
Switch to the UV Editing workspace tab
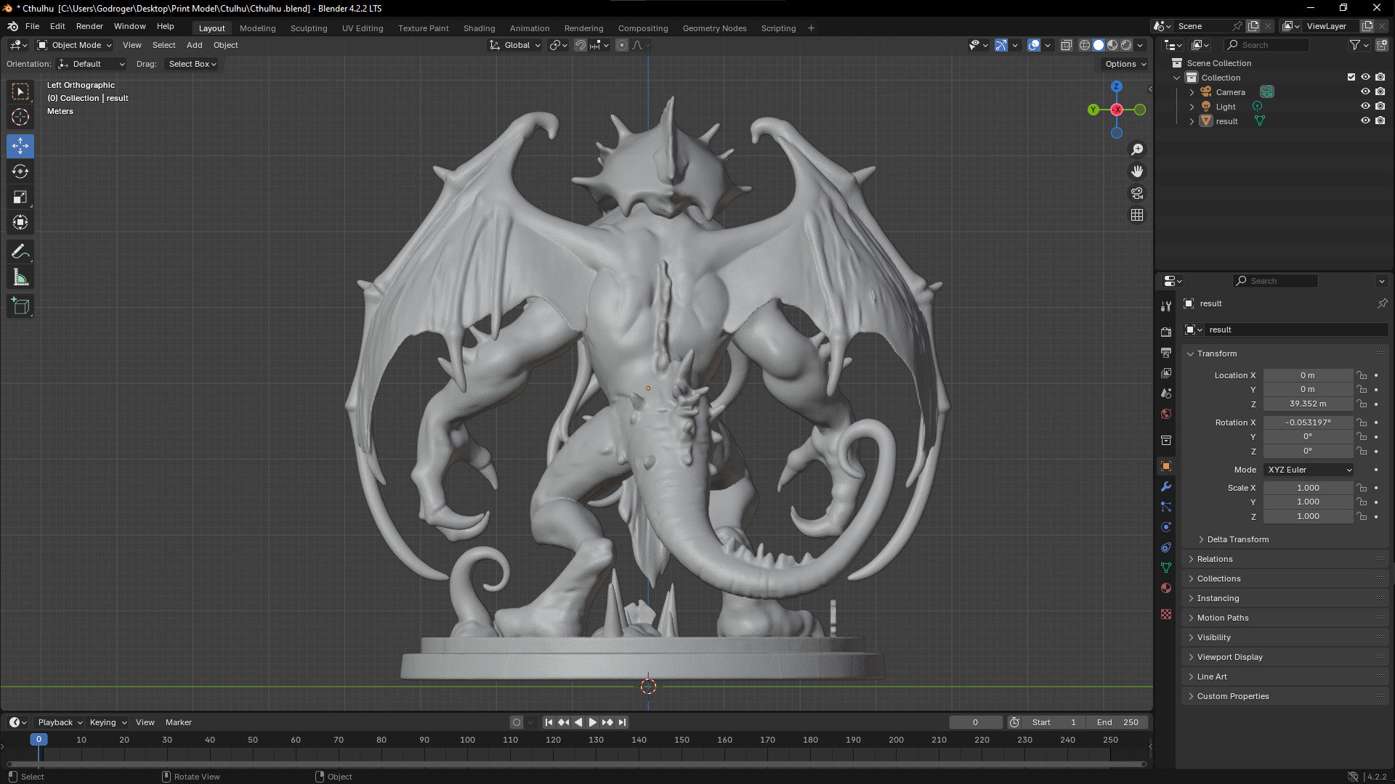tap(363, 28)
